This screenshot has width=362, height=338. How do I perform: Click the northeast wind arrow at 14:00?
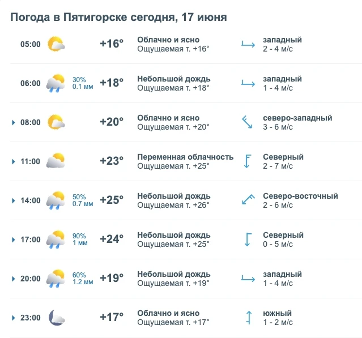tap(248, 200)
